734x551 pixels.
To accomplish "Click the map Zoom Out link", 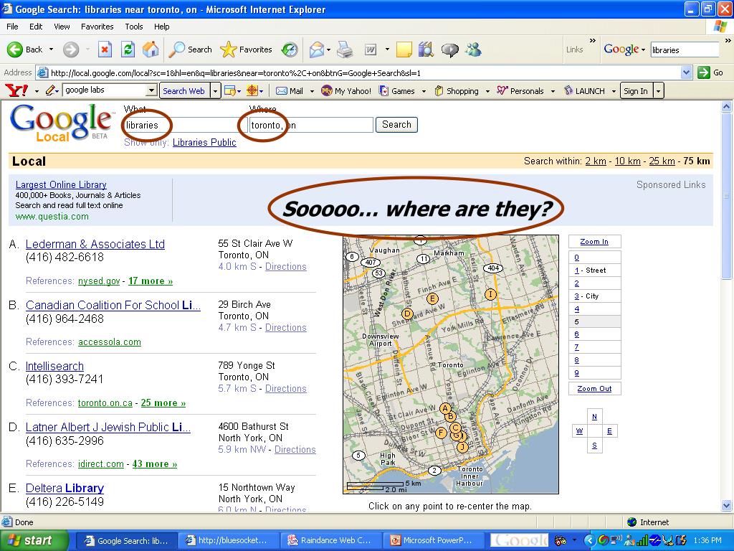I will pos(594,389).
